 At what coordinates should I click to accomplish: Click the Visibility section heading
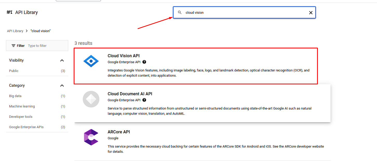16,60
